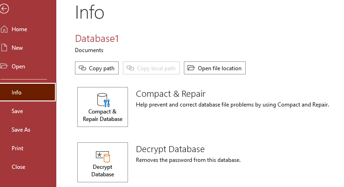Viewport: 344px width, 187px height.
Task: Click the Decrypt Database section heading
Action: tap(170, 149)
